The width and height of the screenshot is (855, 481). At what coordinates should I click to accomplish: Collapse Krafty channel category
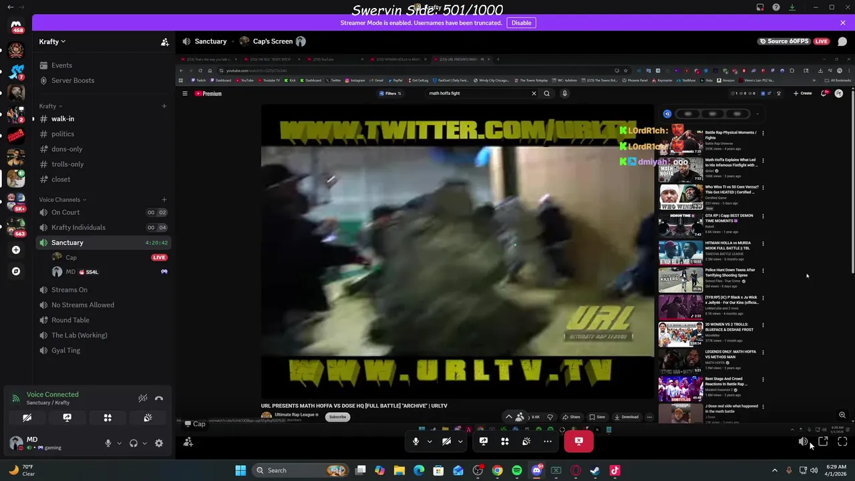[x=50, y=106]
